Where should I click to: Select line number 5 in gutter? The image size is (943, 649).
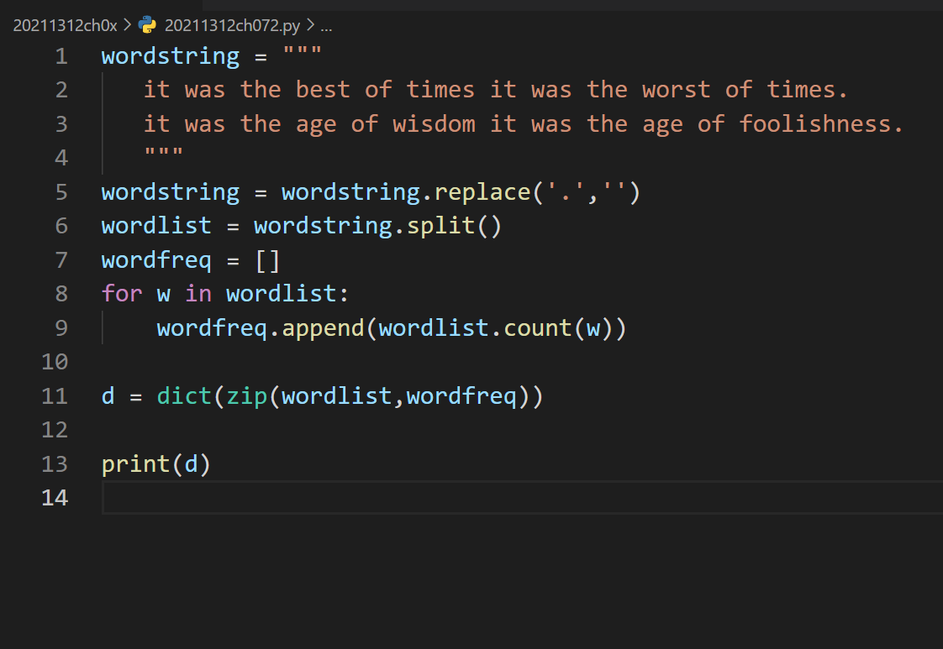[61, 192]
